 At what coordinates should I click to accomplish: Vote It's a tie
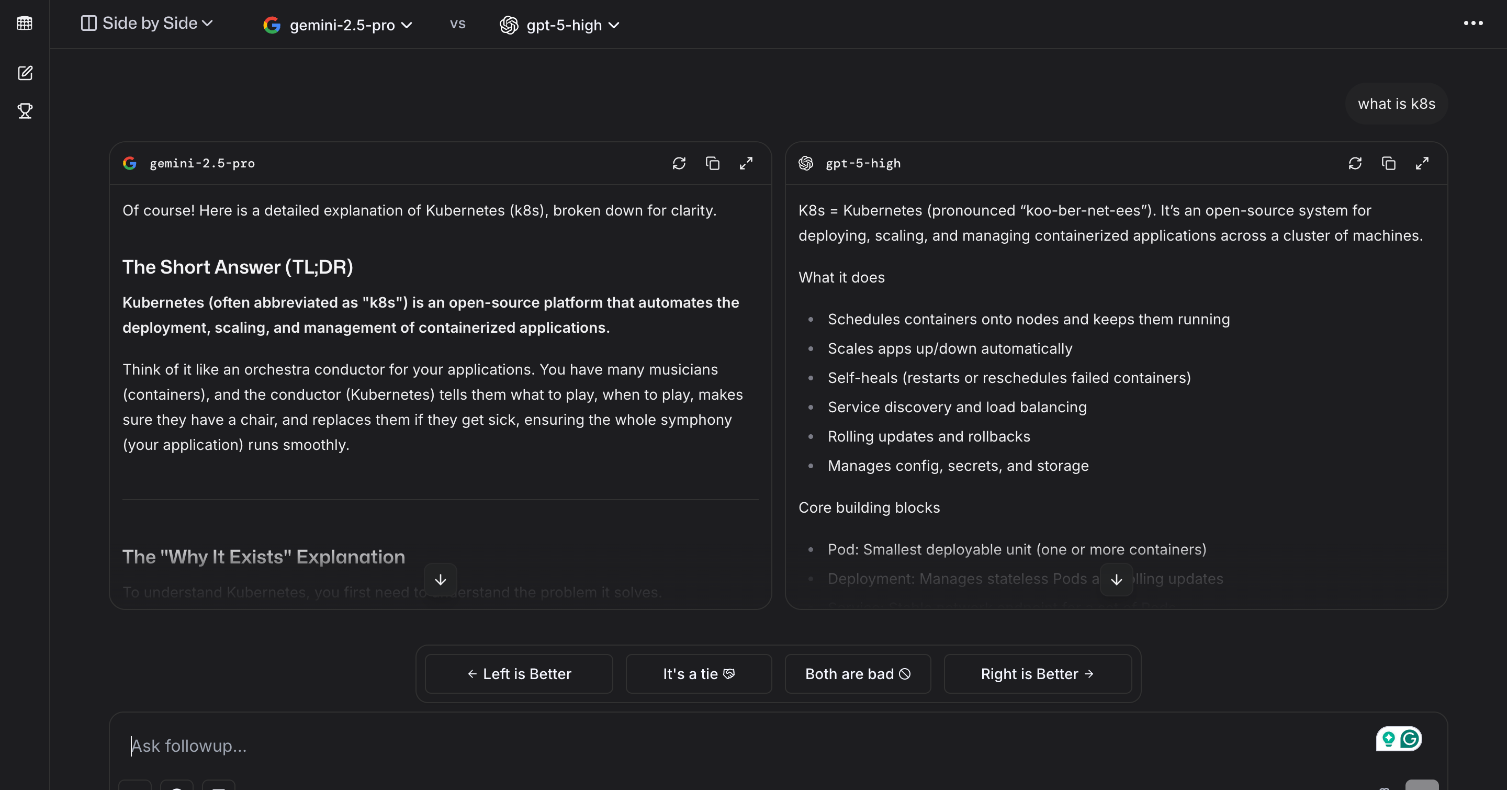699,674
